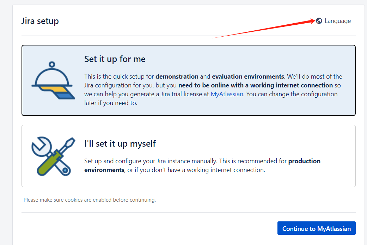367x245 pixels.
Task: Click the "Set it up for me" title
Action: tap(115, 59)
